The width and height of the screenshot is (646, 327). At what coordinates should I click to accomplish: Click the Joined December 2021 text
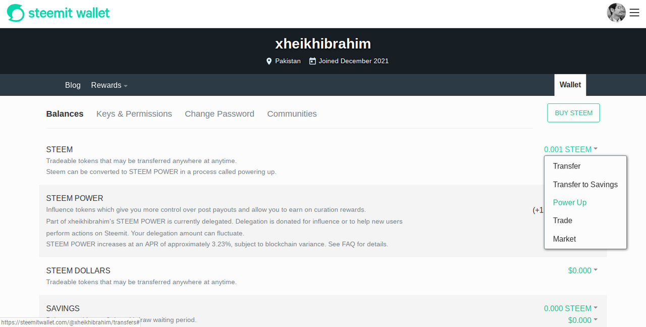[354, 61]
